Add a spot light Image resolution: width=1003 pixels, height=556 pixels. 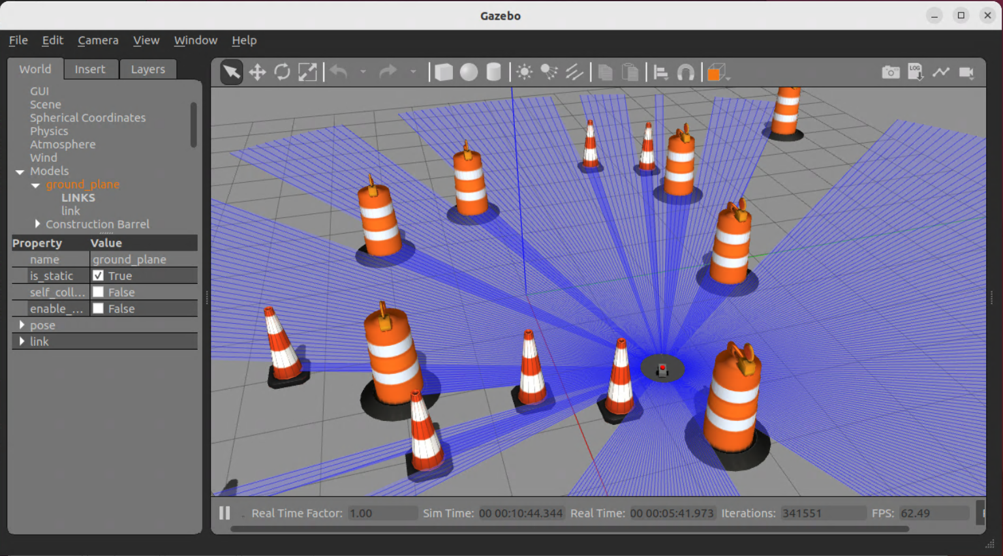coord(549,72)
